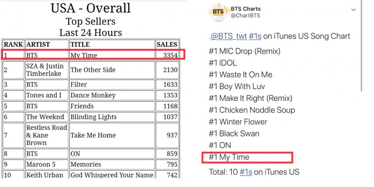Open the @BTS_twt mention link
This screenshot has width=374, height=187.
pyautogui.click(x=229, y=36)
